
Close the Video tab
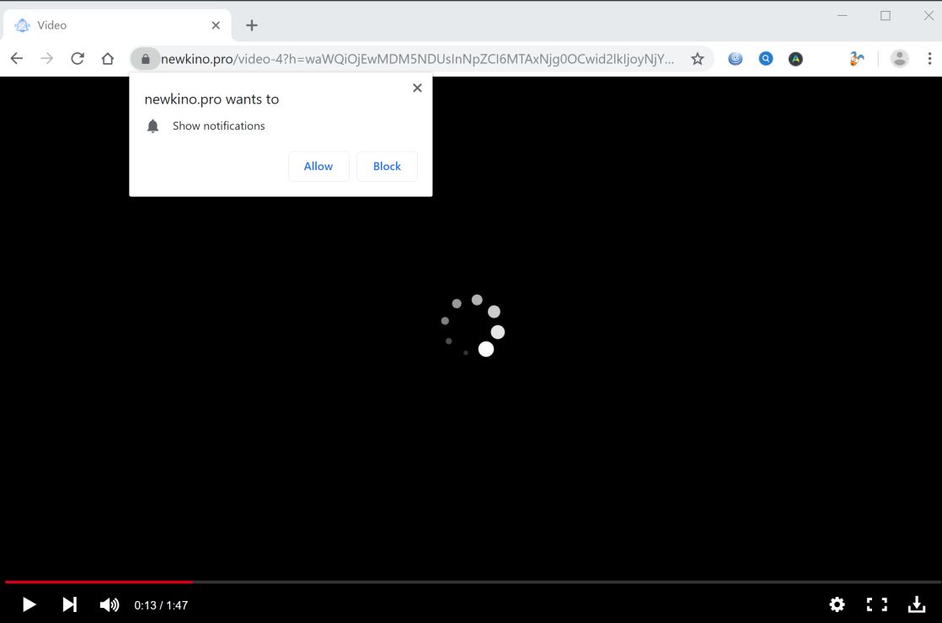[216, 25]
